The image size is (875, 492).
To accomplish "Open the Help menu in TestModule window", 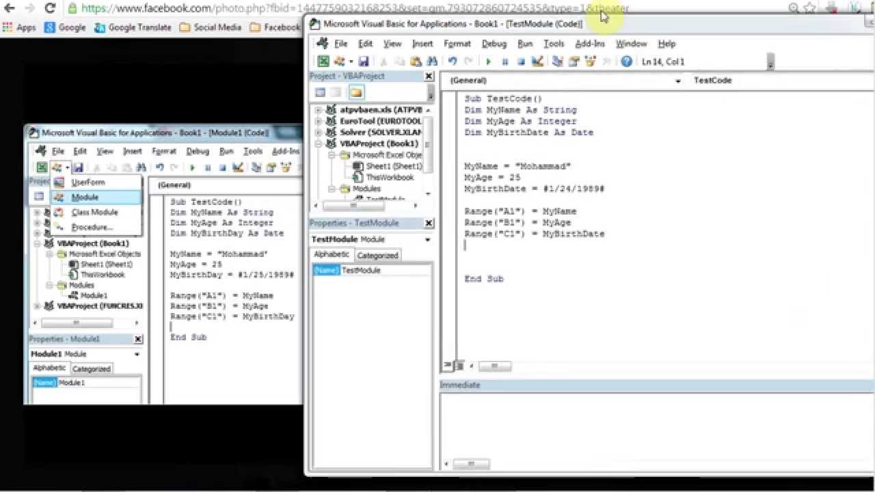I will pyautogui.click(x=667, y=44).
